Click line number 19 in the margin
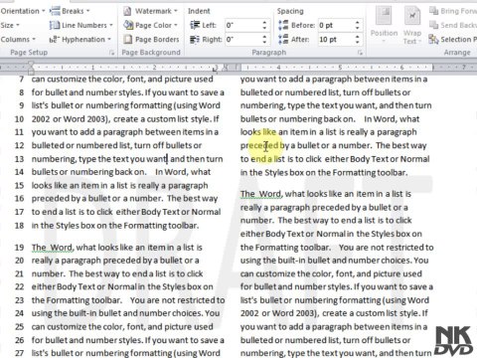The width and height of the screenshot is (477, 358). [x=20, y=248]
